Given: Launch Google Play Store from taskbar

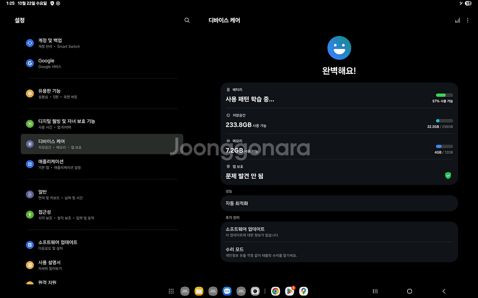Looking at the screenshot, I should [289, 291].
